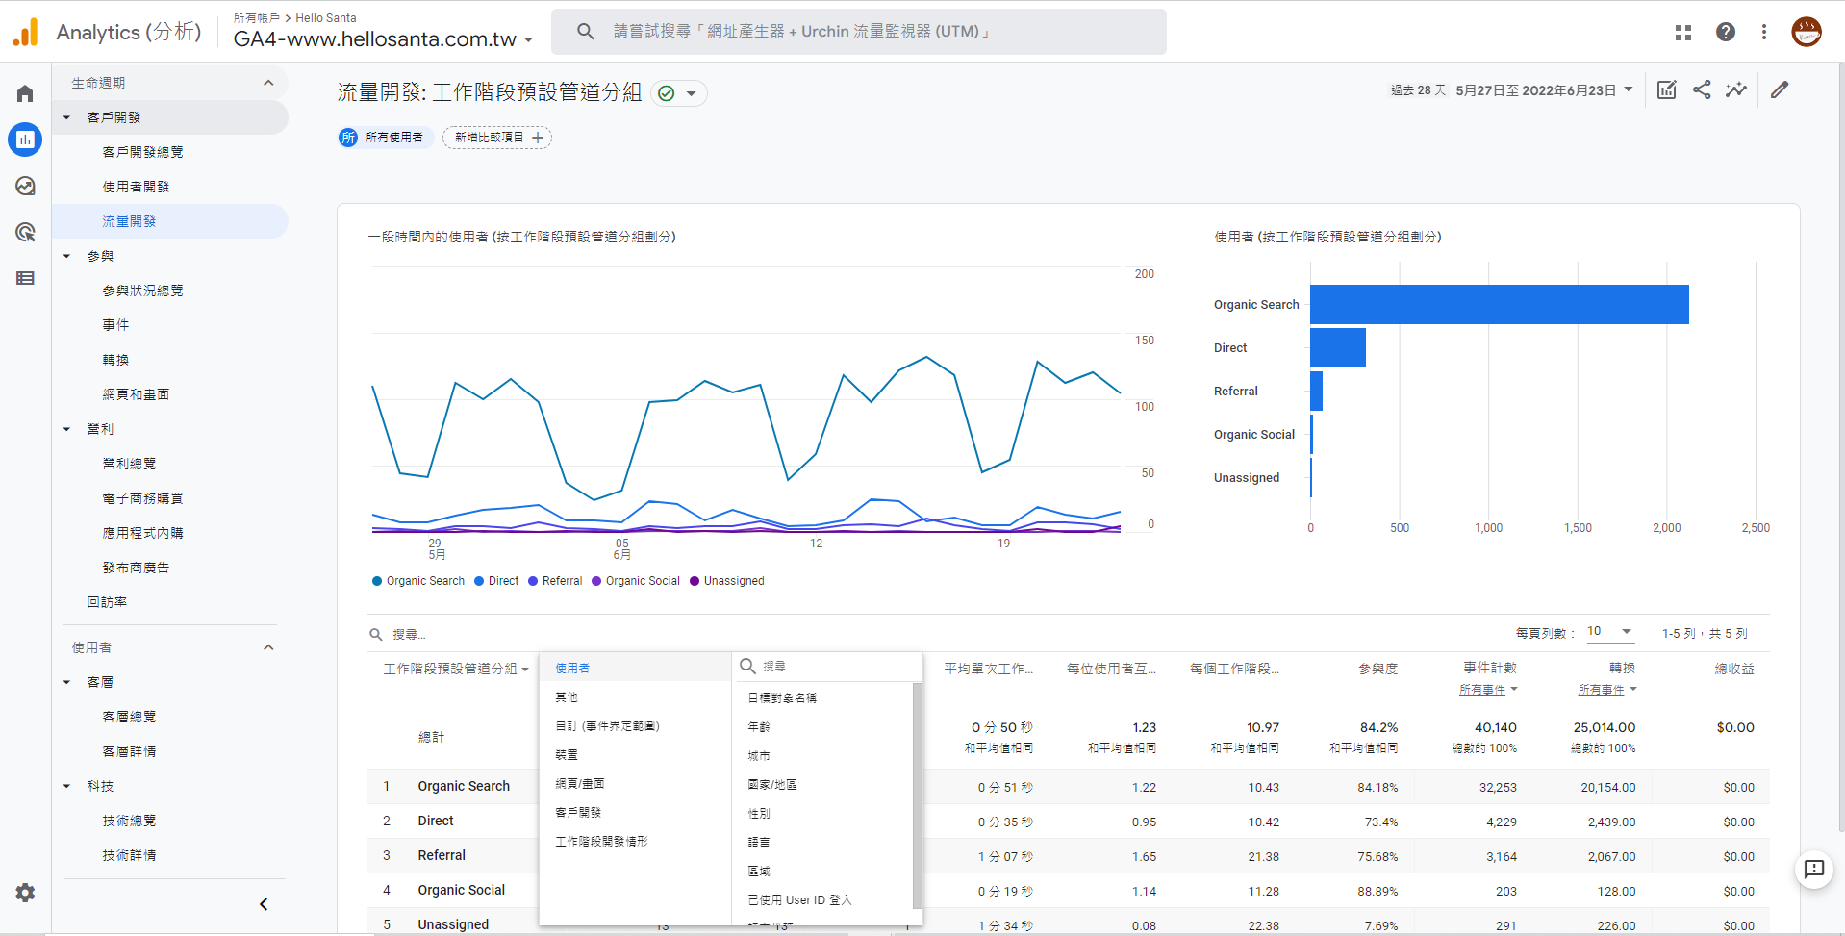Open the Home icon in left rail
1845x936 pixels.
25,93
